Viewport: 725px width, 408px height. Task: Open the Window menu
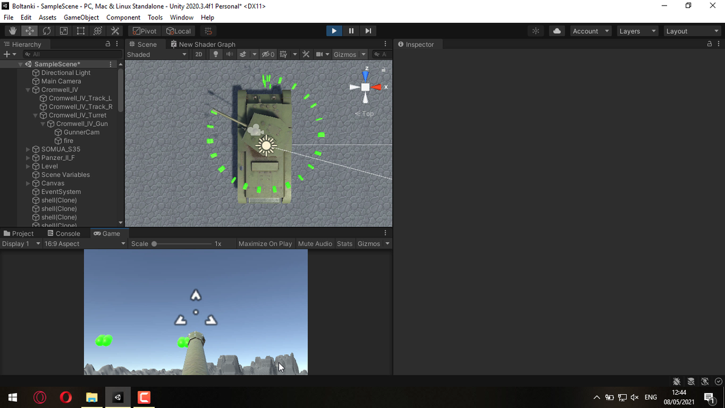pyautogui.click(x=182, y=18)
